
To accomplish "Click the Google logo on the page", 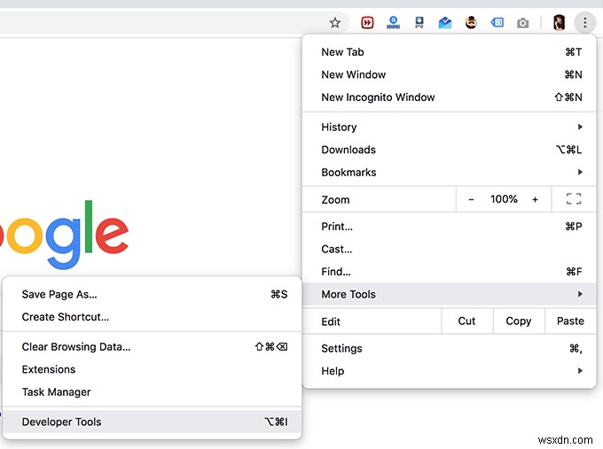I will pyautogui.click(x=64, y=235).
